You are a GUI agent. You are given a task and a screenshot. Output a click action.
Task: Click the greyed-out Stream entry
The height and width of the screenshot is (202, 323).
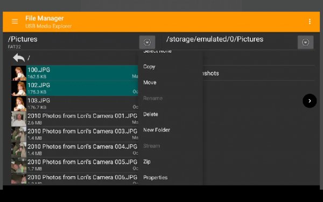[x=151, y=146]
